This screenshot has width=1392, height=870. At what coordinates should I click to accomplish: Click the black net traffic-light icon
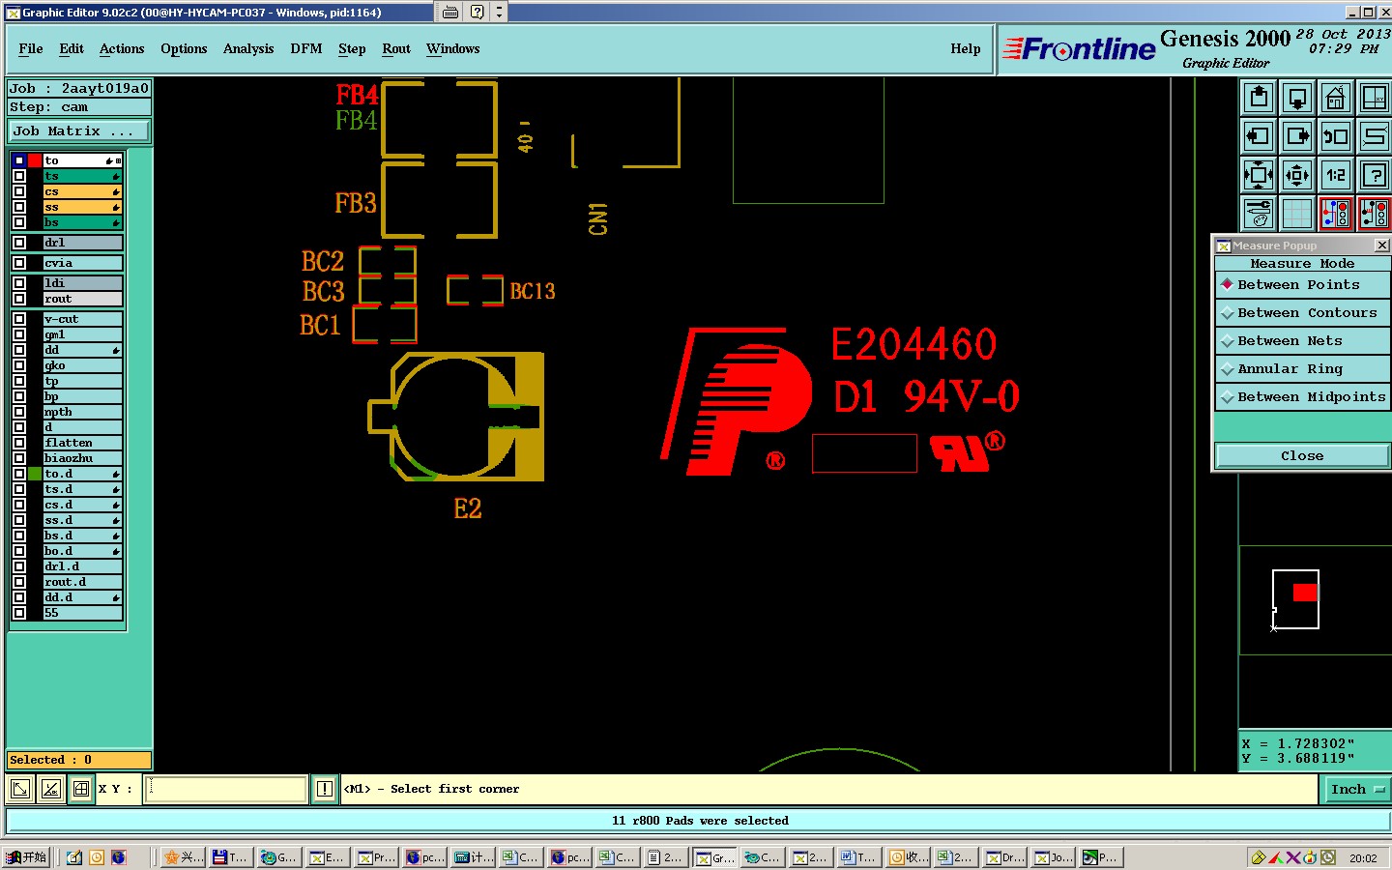[1374, 214]
